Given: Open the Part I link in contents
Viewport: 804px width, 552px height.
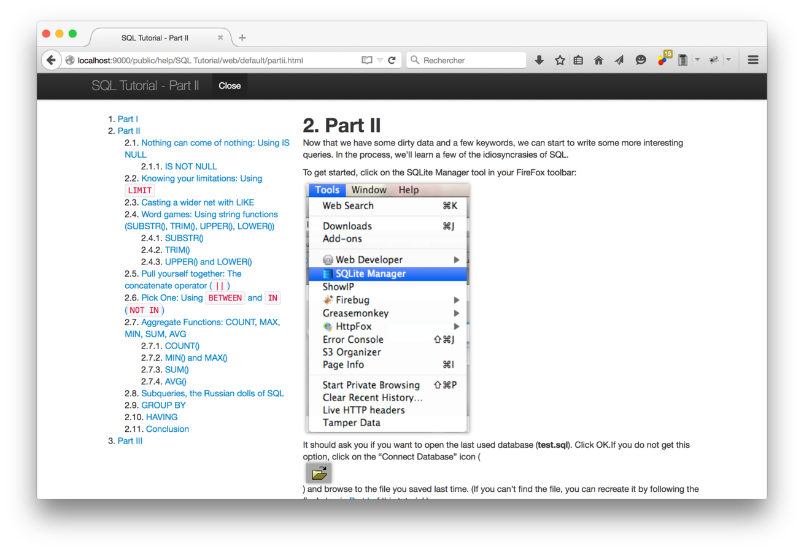Looking at the screenshot, I should [x=128, y=119].
